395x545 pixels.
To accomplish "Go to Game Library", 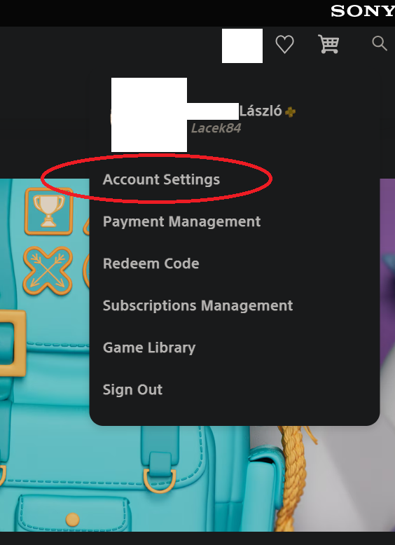I will coord(149,347).
